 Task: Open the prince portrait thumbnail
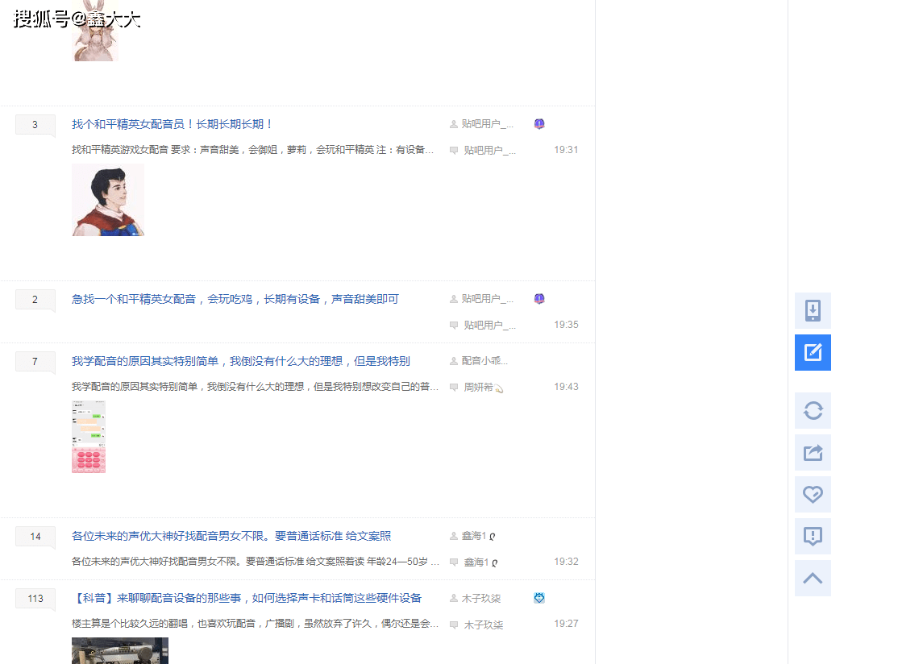(108, 199)
